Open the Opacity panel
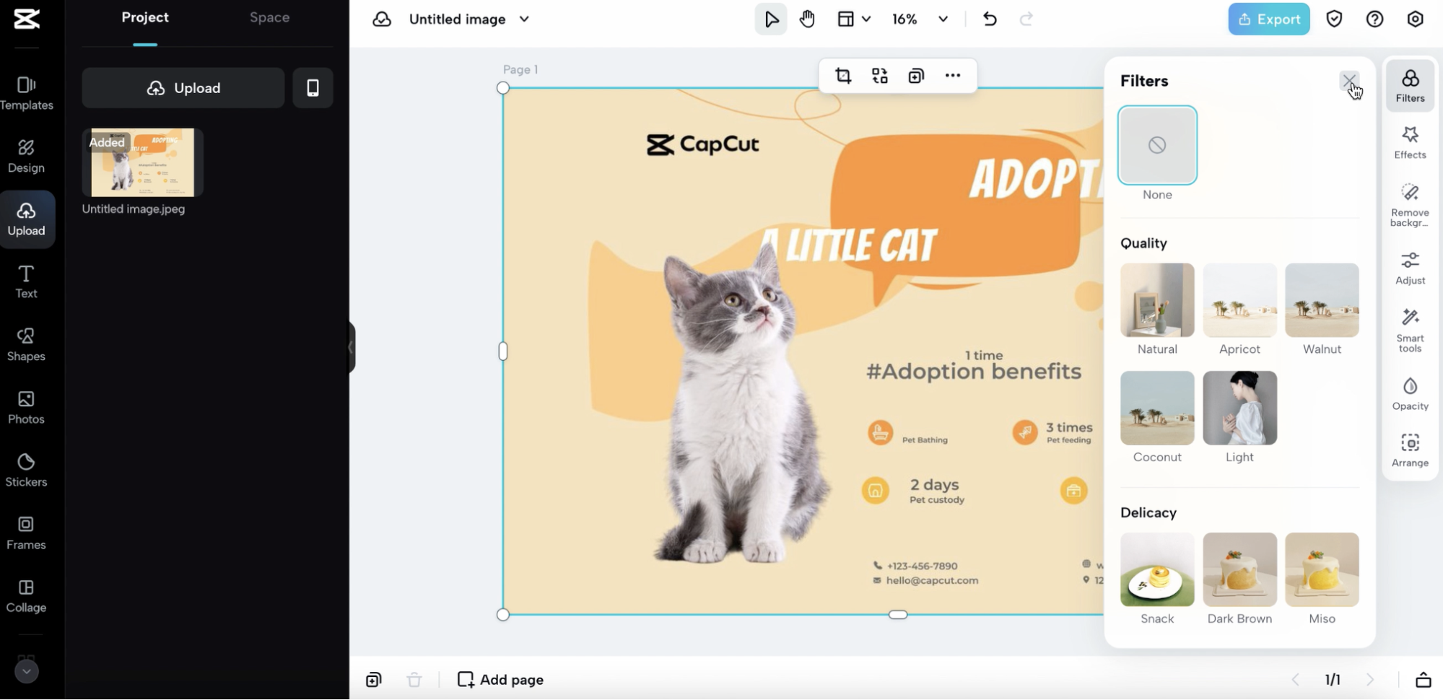This screenshot has height=700, width=1443. pyautogui.click(x=1410, y=393)
